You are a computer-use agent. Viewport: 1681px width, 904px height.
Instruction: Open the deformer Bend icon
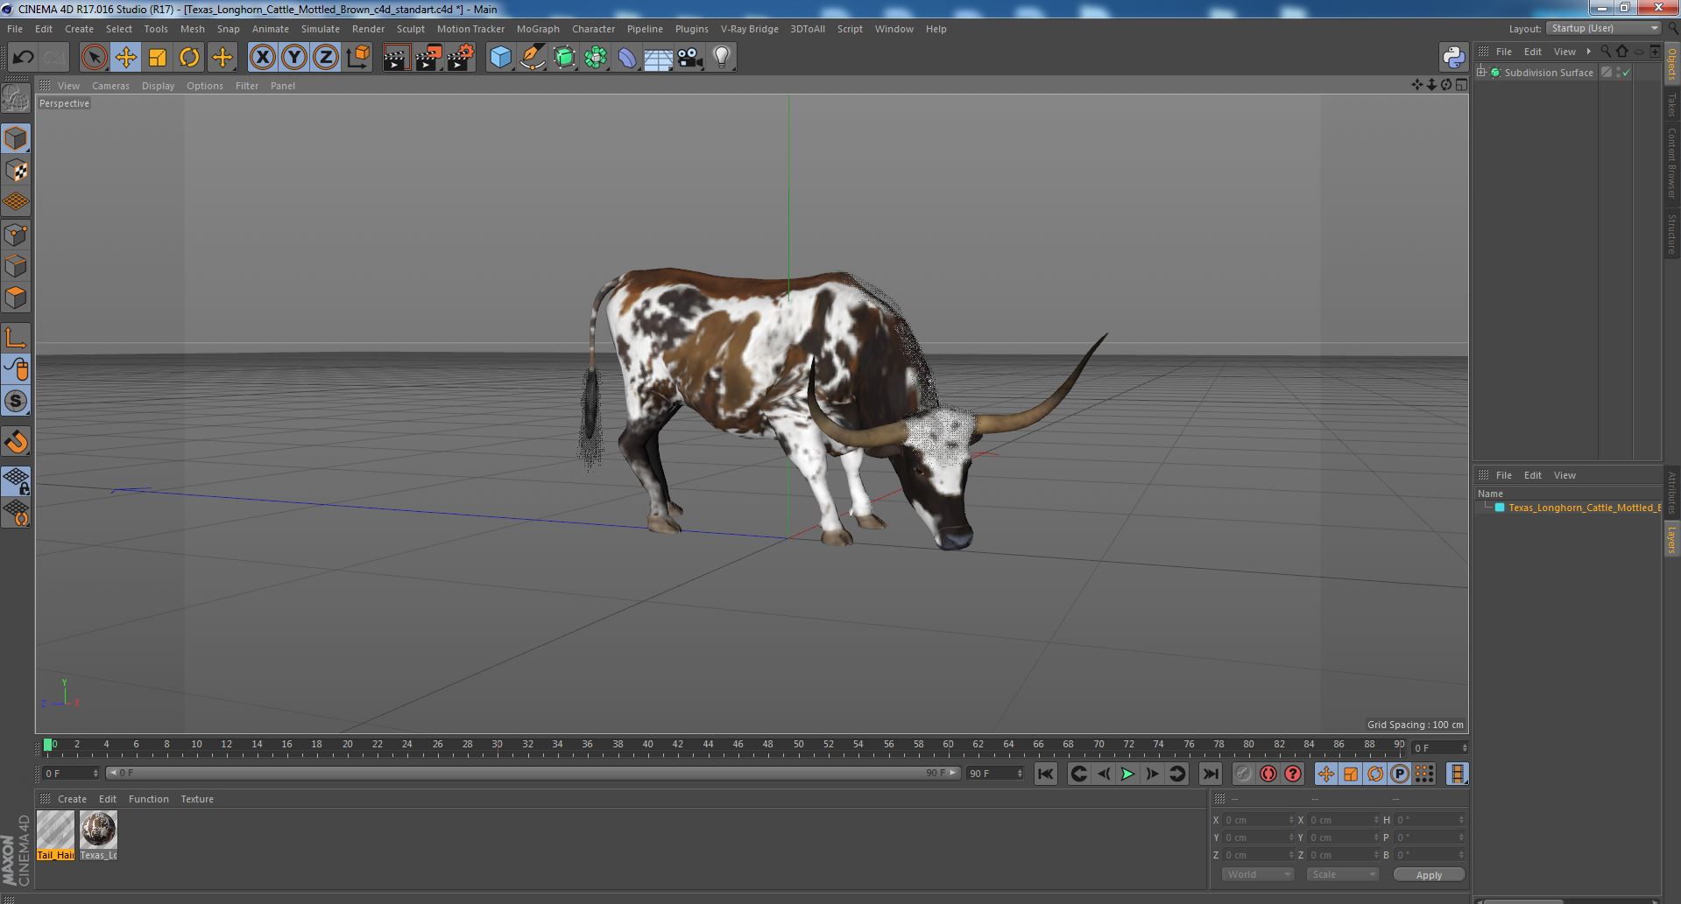click(627, 58)
